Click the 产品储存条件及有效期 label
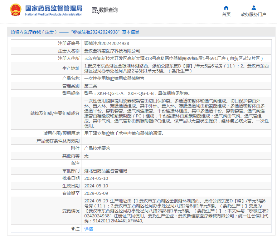The image size is (277, 237). [58, 141]
